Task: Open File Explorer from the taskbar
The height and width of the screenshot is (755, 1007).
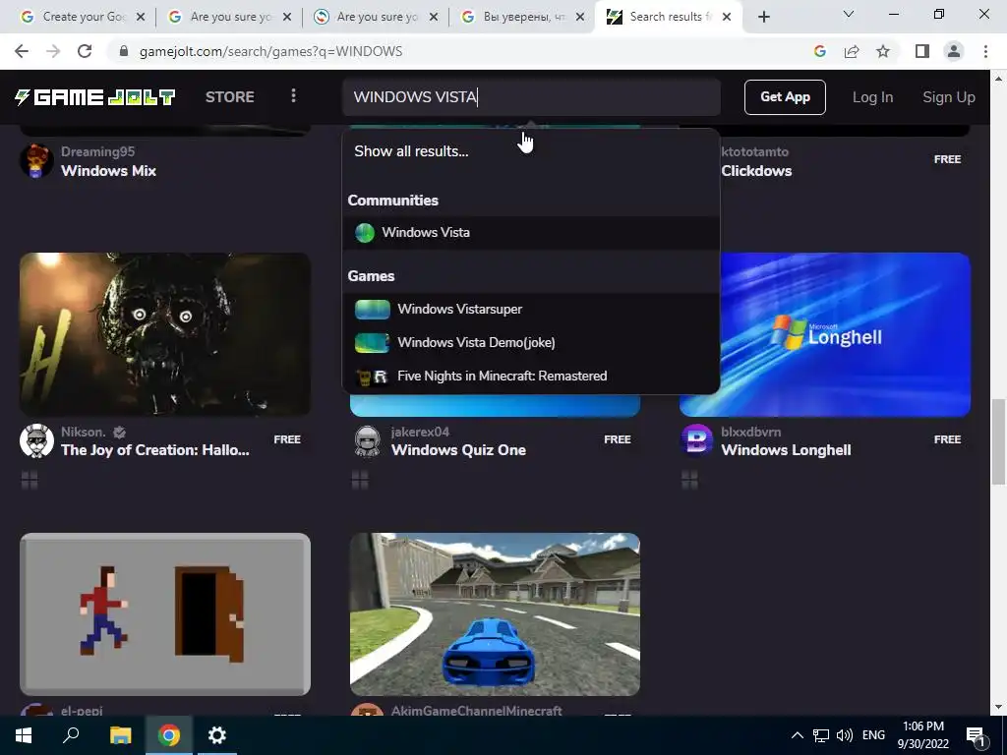Action: (120, 735)
